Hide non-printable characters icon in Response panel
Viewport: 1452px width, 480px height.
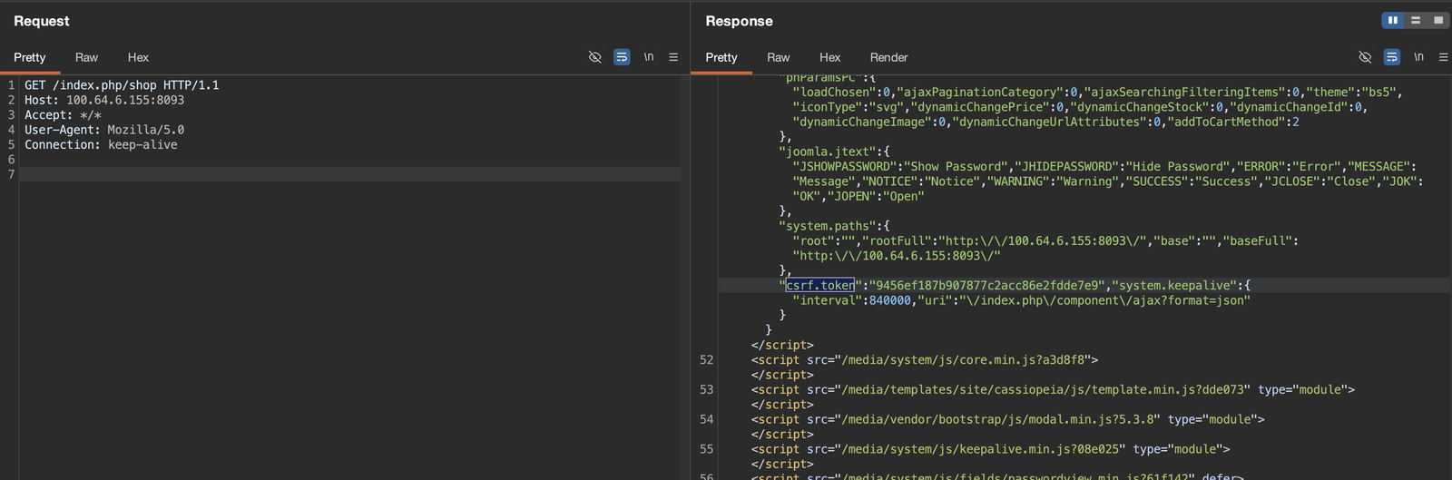point(1365,57)
